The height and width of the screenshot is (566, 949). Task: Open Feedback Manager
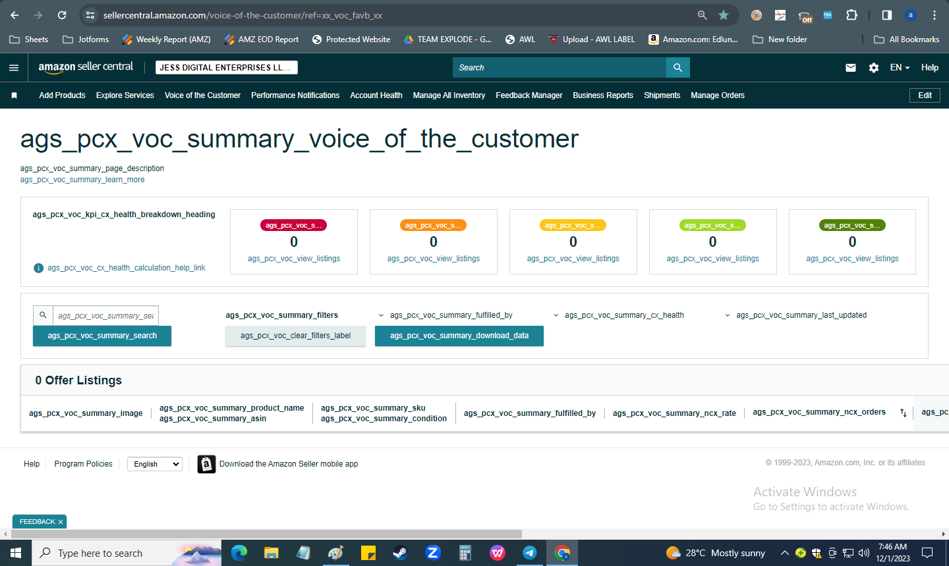[529, 95]
